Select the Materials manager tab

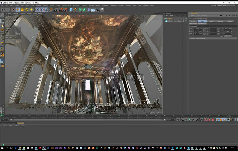coord(21,123)
